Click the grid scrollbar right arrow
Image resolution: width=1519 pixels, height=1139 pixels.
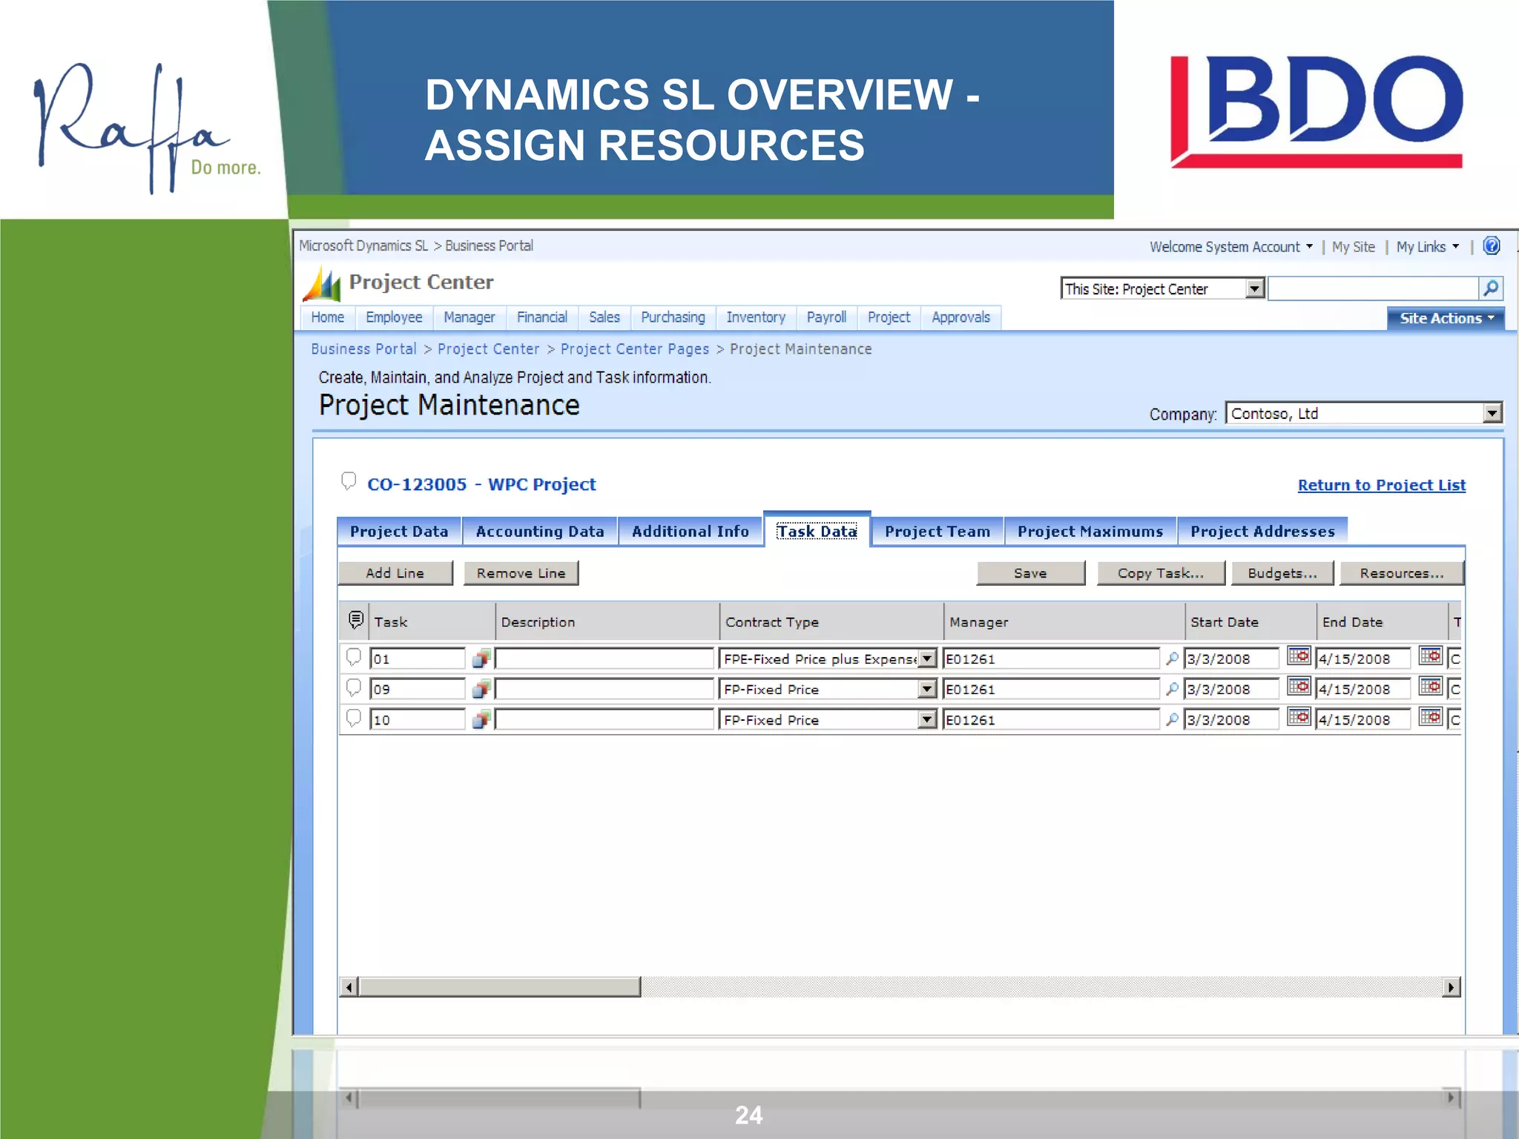(x=1452, y=987)
